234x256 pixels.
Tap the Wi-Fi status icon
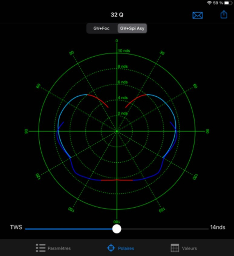click(x=209, y=3)
